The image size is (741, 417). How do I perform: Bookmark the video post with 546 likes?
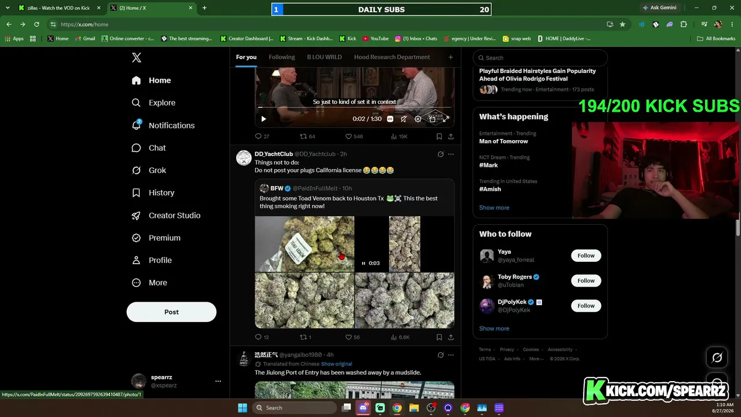439,137
